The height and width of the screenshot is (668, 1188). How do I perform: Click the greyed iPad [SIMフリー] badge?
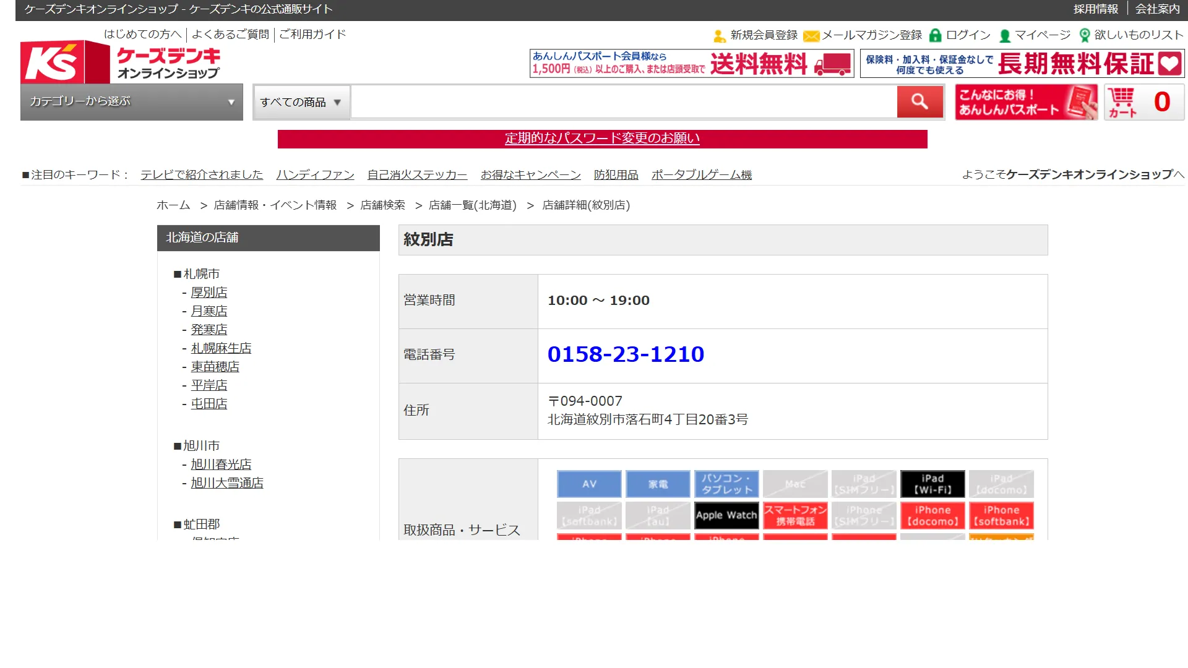[864, 484]
